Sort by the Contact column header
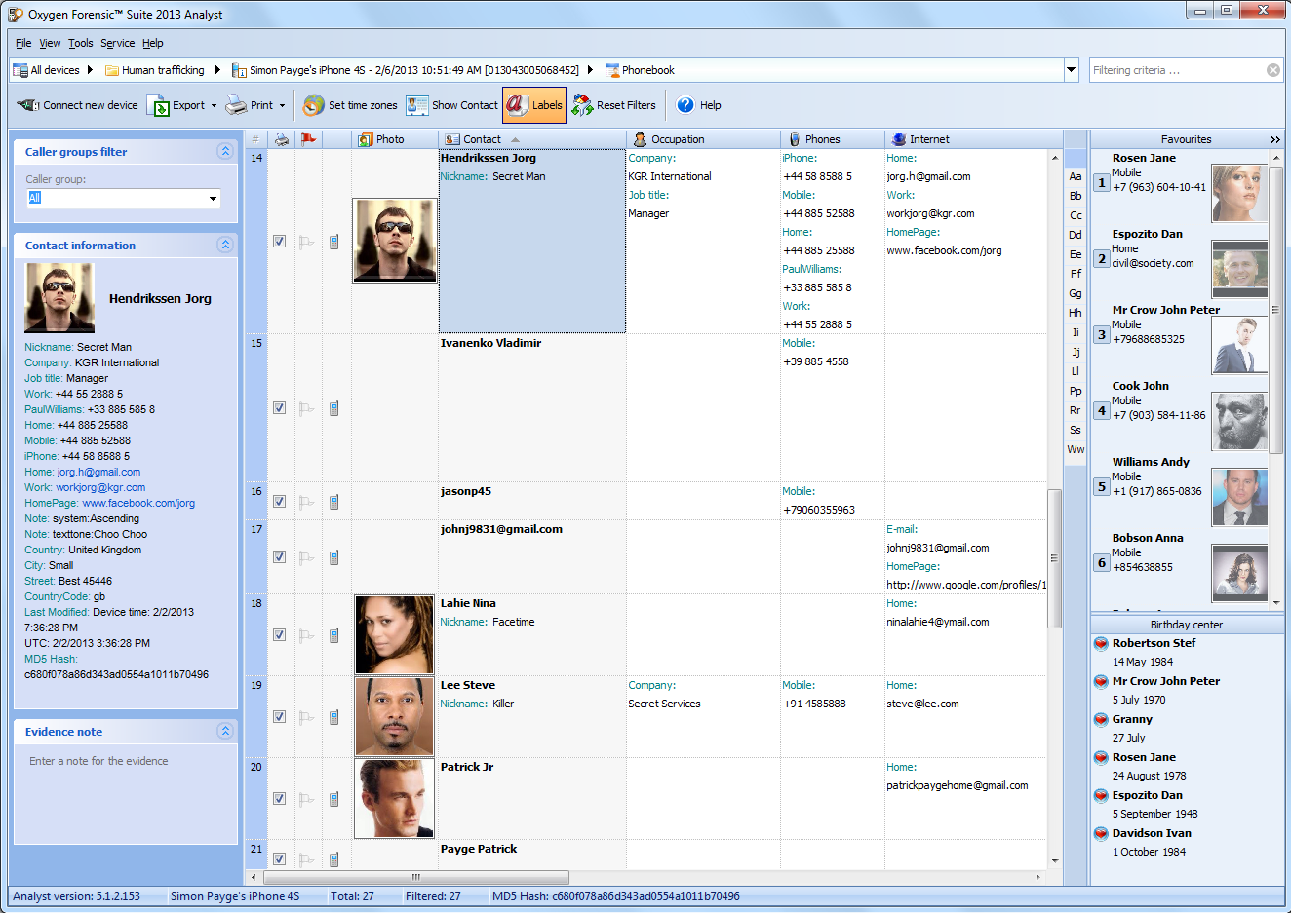Viewport: 1291px width, 913px height. click(531, 139)
